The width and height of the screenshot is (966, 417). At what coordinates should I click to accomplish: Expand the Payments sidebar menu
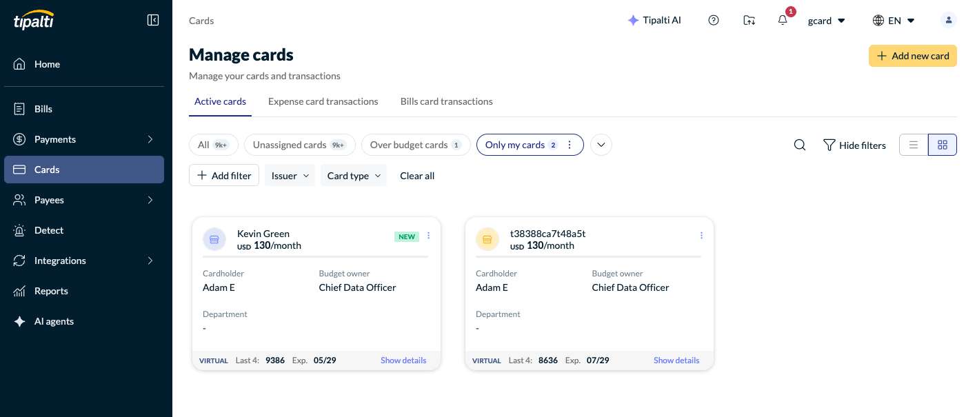pyautogui.click(x=84, y=139)
